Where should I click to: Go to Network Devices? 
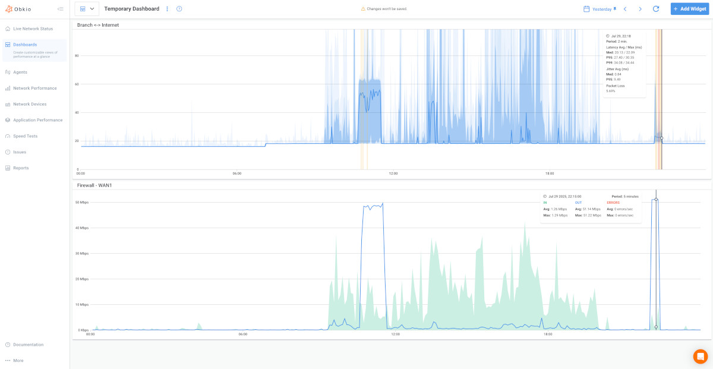click(x=31, y=104)
